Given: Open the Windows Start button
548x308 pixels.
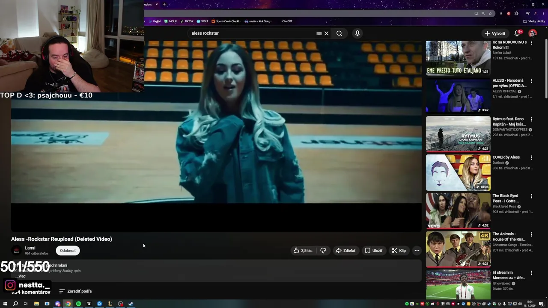Looking at the screenshot, I should (x=5, y=304).
